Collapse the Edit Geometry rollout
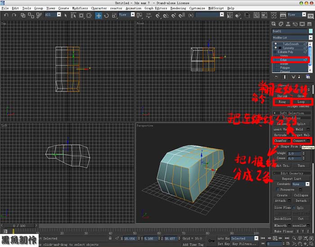 tap(292, 173)
